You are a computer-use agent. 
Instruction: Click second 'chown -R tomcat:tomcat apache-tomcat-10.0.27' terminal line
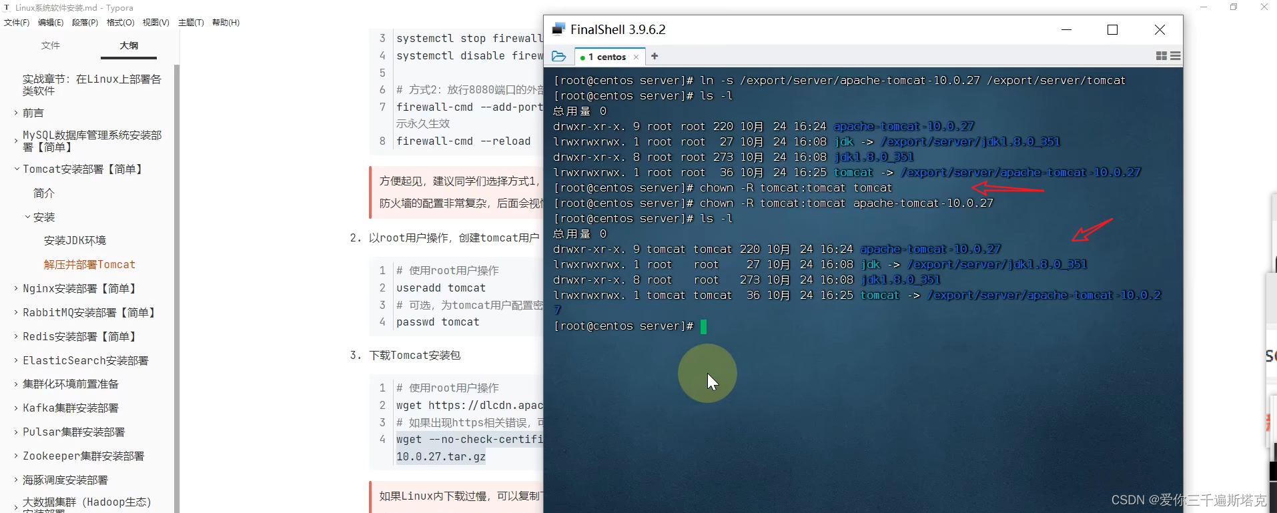773,203
